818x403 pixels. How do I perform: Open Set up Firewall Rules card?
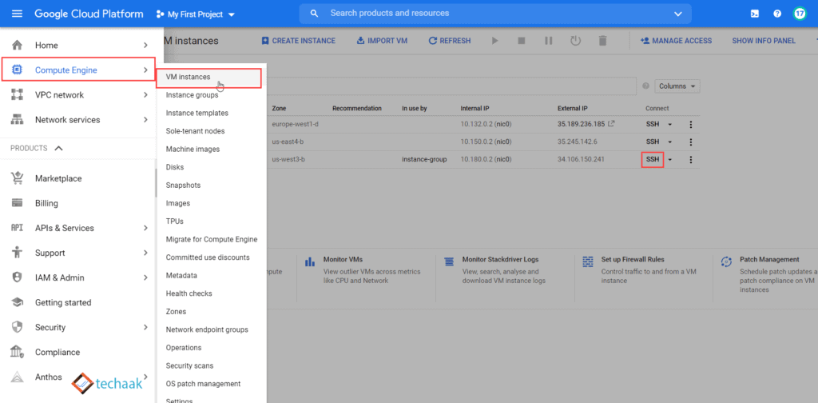638,270
